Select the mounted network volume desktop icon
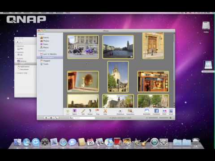Viewport: 215px width, 161px height. 208,65
